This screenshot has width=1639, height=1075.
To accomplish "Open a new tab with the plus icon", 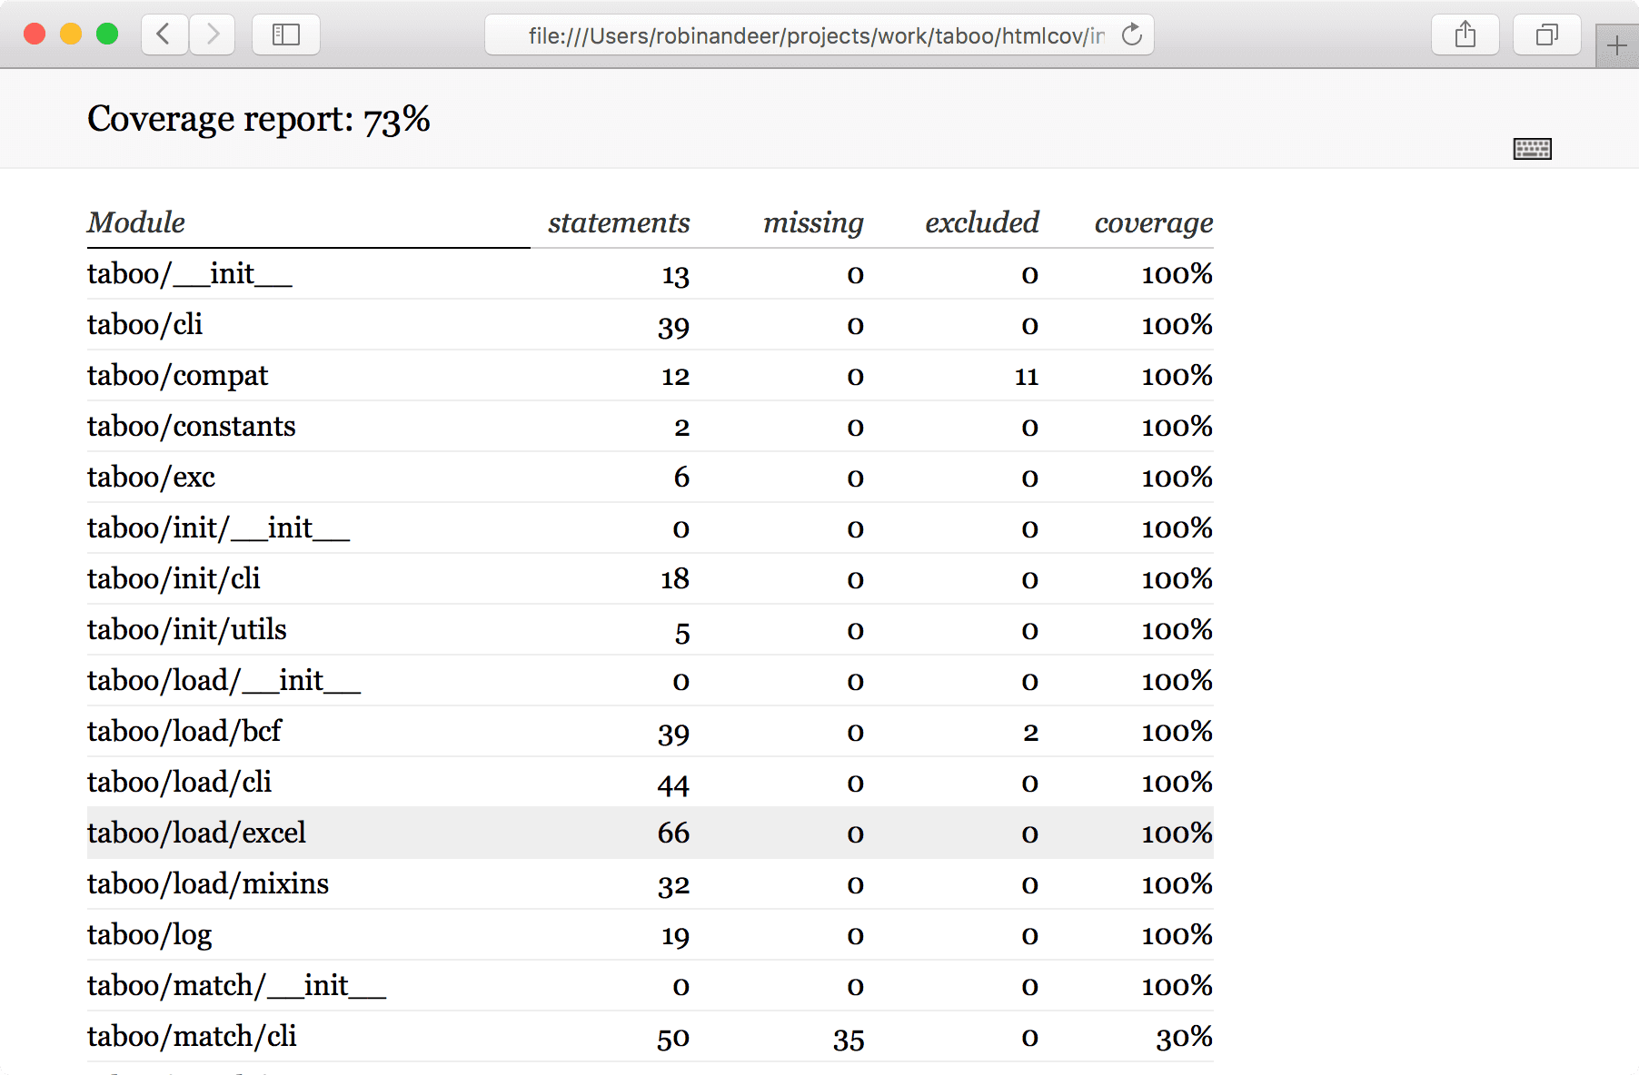I will (1618, 45).
